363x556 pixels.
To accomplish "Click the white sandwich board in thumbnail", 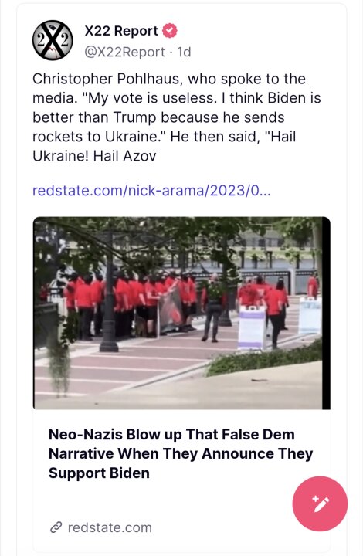I will pyautogui.click(x=252, y=328).
